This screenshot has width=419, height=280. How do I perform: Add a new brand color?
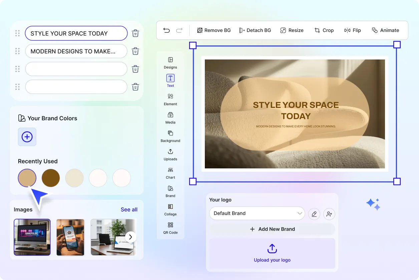[27, 137]
